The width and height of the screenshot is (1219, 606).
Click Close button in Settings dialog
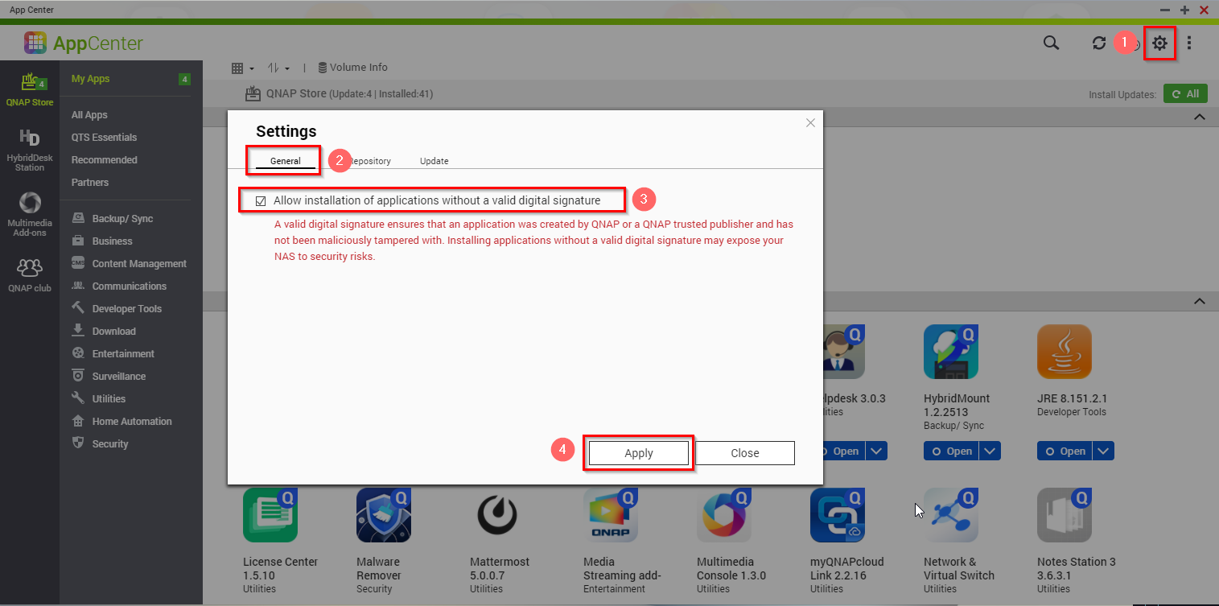point(744,453)
